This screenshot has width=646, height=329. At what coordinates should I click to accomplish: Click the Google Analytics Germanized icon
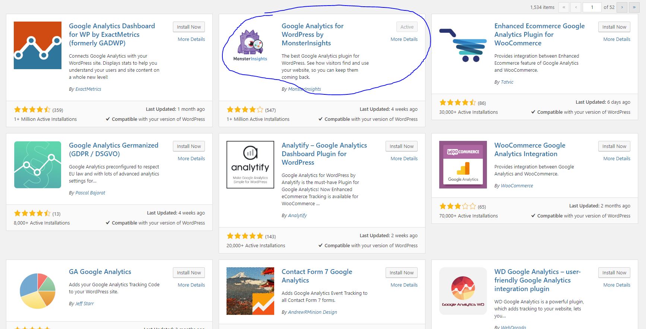38,165
